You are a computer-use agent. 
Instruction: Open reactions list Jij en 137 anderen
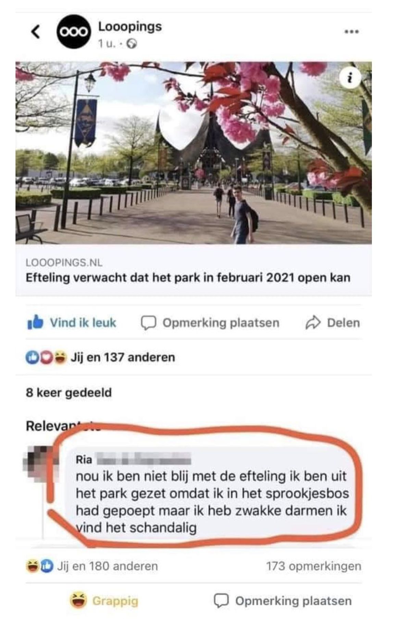pos(100,357)
